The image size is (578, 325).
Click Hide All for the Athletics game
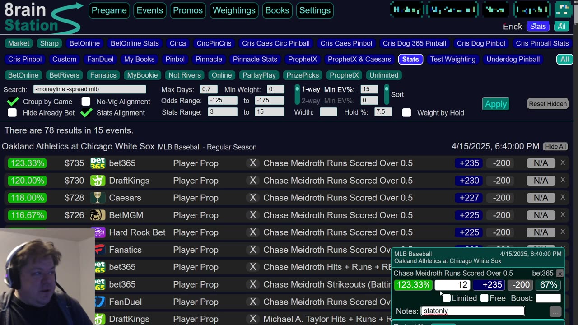click(555, 147)
